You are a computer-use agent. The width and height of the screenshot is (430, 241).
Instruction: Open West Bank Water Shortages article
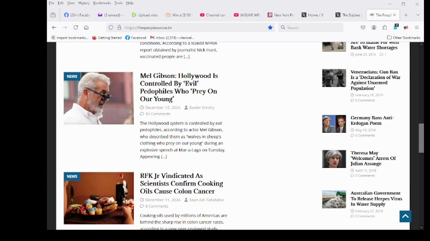coord(374,45)
